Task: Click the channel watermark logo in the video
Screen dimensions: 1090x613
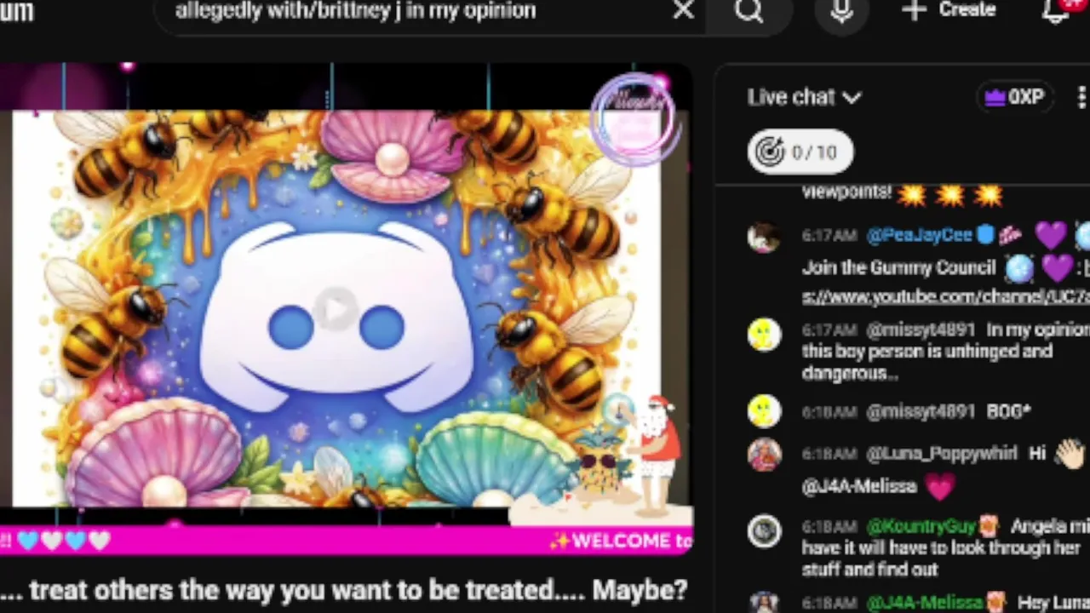Action: coord(634,120)
